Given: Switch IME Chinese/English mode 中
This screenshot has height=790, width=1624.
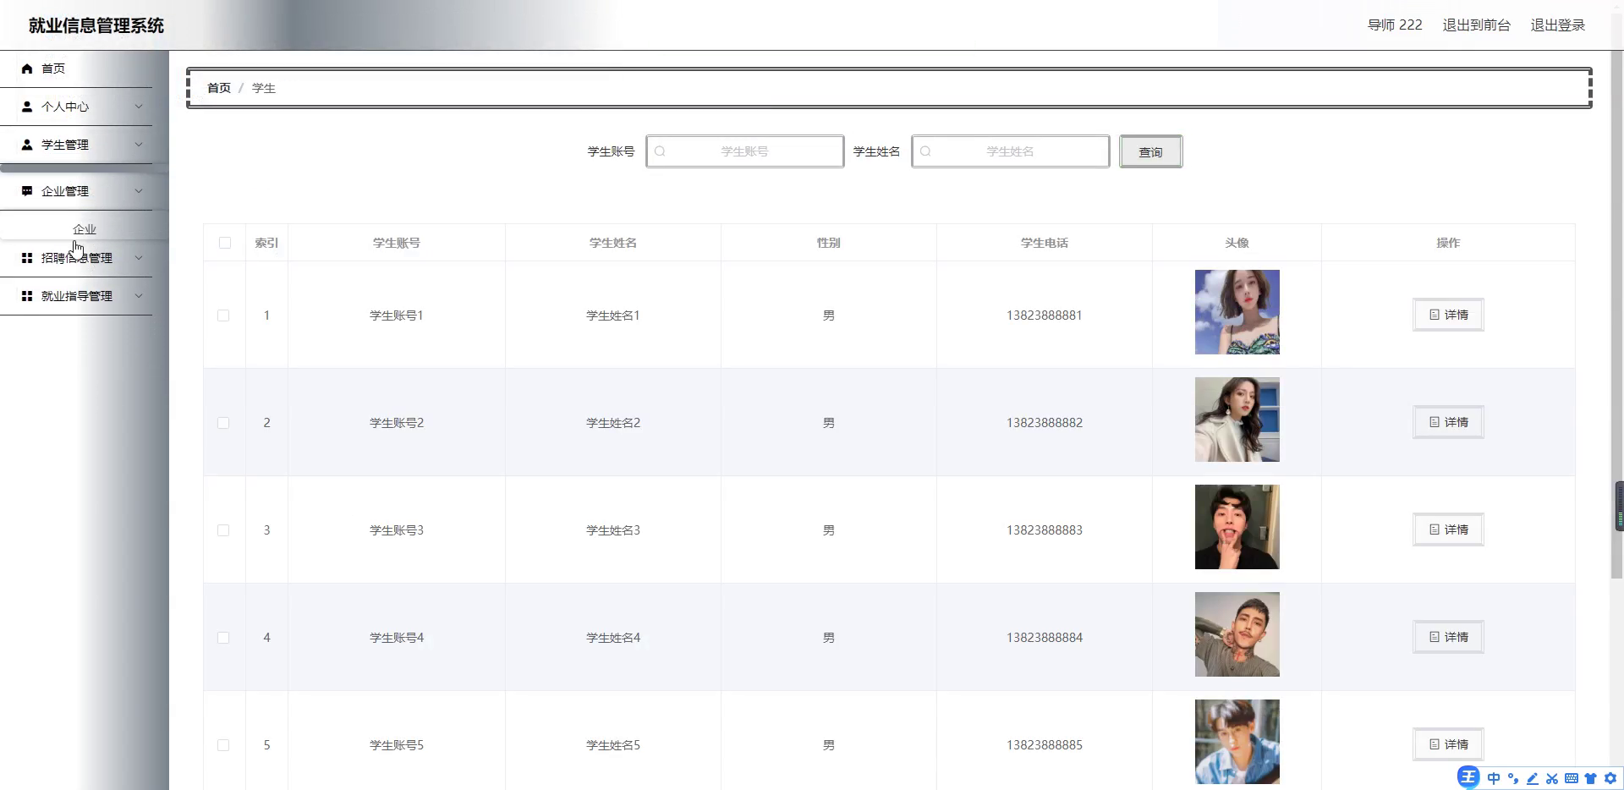Looking at the screenshot, I should (x=1494, y=778).
